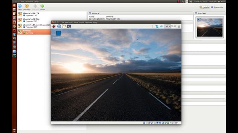This screenshot has height=133, width=238.
Task: Open Help menu of the VM window
Action: [95, 22]
